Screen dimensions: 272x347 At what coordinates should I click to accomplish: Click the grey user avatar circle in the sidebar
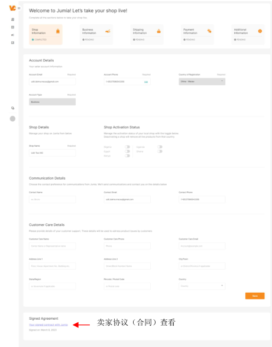pos(12,119)
